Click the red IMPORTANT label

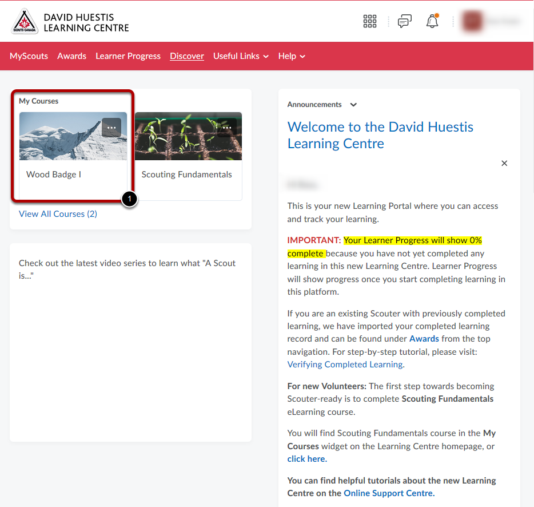[x=314, y=240]
